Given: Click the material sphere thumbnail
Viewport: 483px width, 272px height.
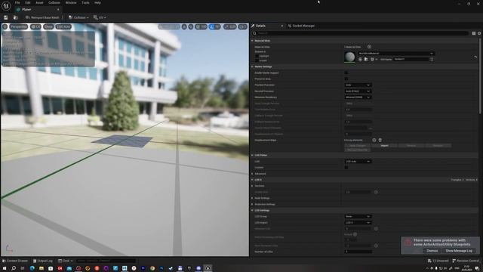Looking at the screenshot, I should tap(349, 57).
